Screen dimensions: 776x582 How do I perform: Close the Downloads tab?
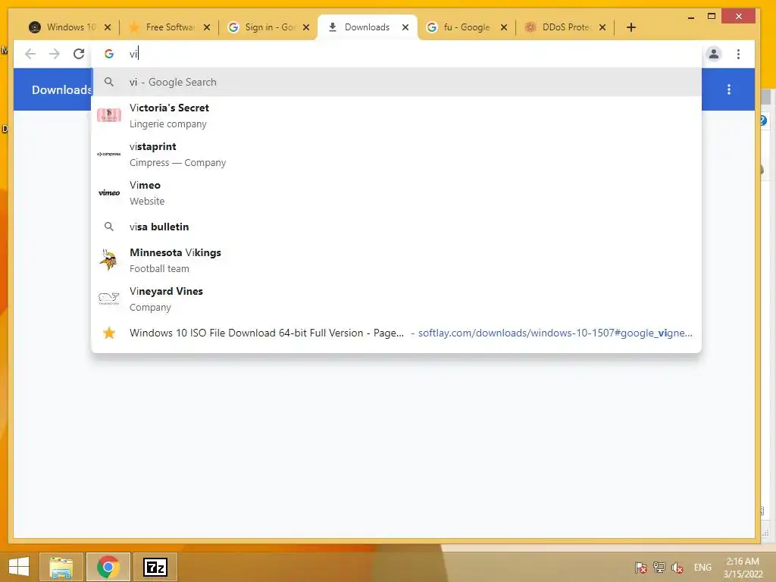click(405, 28)
